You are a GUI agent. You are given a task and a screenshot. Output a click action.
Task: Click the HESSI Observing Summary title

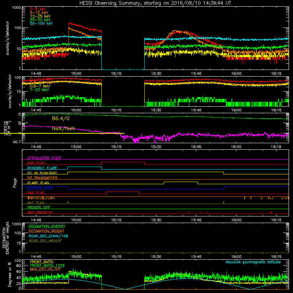(155, 3)
